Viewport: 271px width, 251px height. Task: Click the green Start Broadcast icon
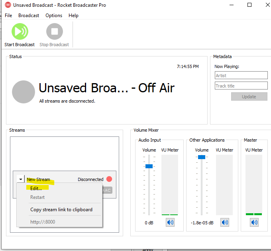(20, 31)
